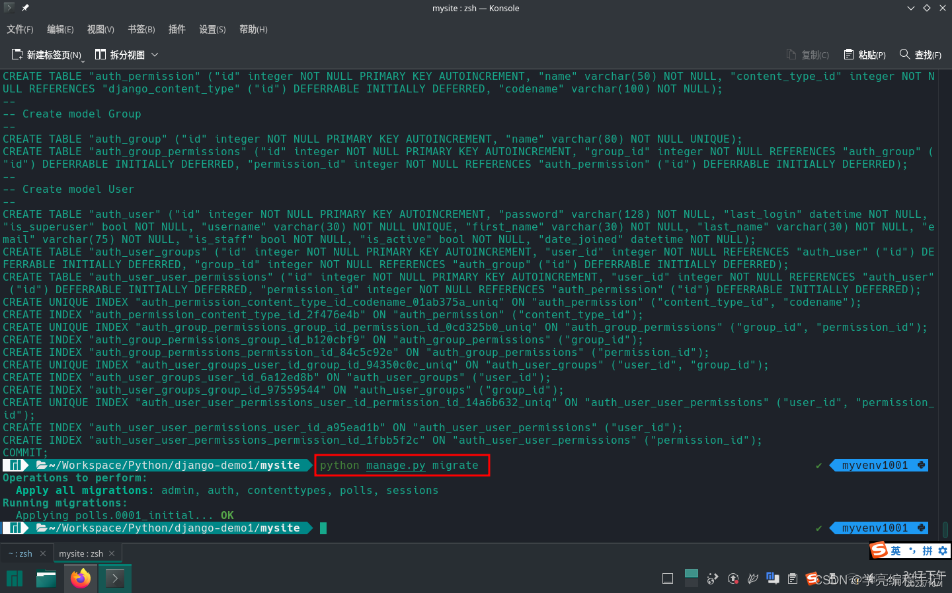Click the globe-with-arrow tray icon

(x=712, y=579)
